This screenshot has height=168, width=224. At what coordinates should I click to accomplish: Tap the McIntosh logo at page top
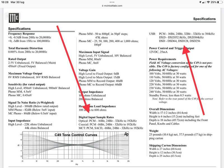coord(14,18)
